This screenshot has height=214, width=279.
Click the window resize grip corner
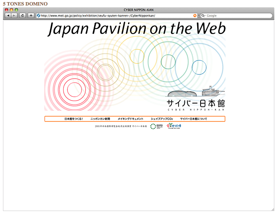coord(273,210)
